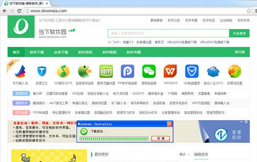Screen dimensions: 257x162
Task: Focus the site search input field
Action: pyautogui.click(x=169, y=33)
